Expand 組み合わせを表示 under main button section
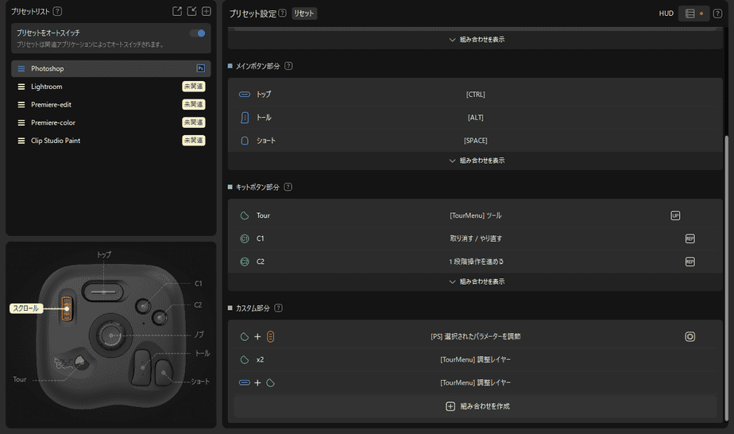 pos(477,161)
